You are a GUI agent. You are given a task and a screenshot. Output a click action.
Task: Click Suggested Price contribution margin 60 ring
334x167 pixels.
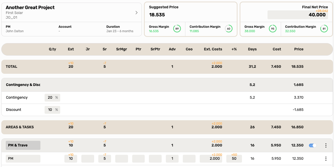tap(229, 29)
